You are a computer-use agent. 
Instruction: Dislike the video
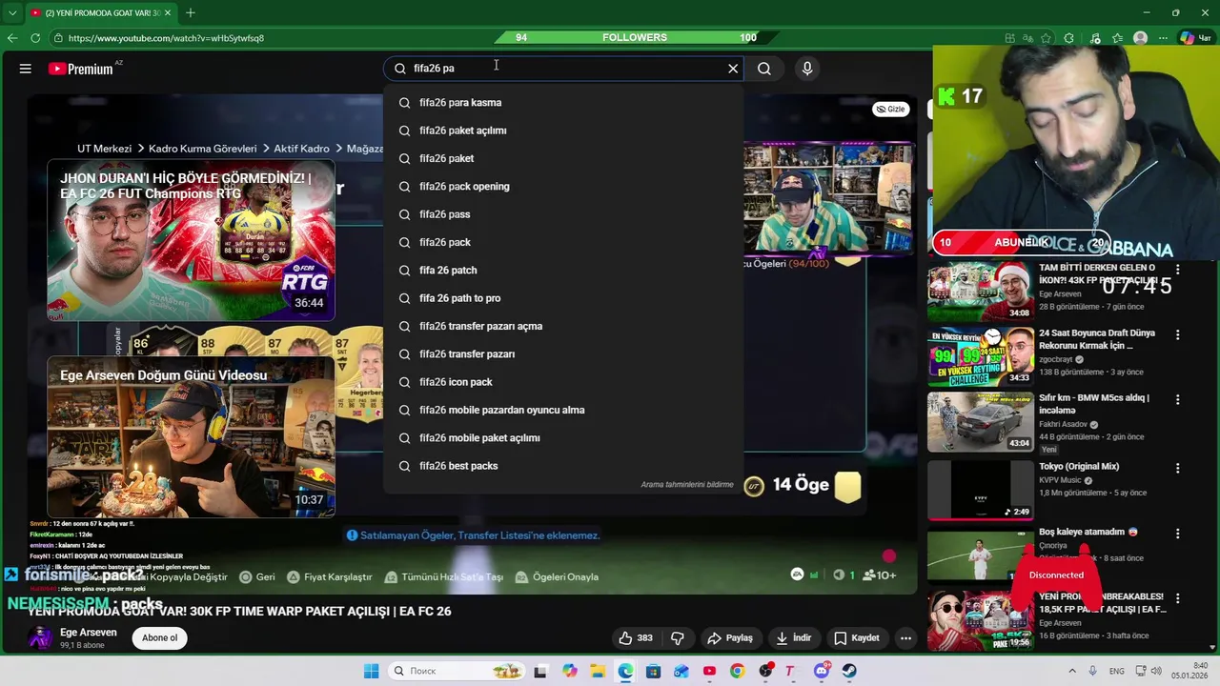[x=678, y=638]
